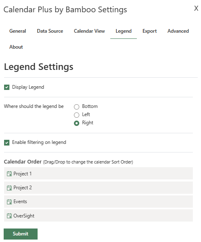
Task: Open the General tab
Action: point(18,31)
